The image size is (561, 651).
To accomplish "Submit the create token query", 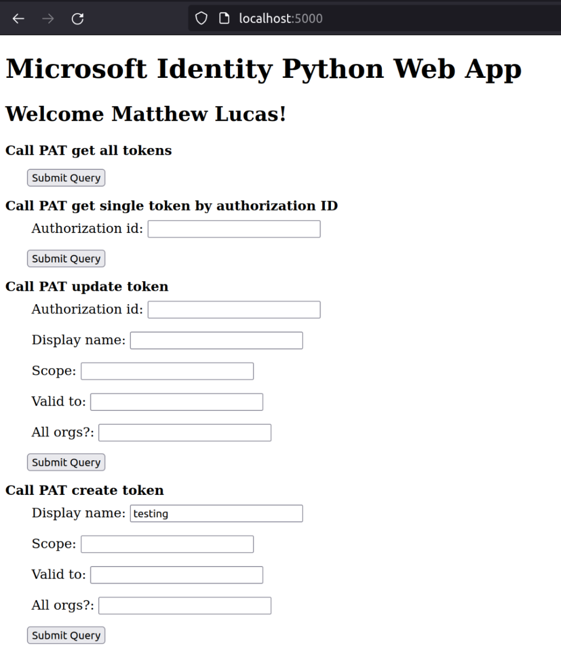I will pos(66,636).
